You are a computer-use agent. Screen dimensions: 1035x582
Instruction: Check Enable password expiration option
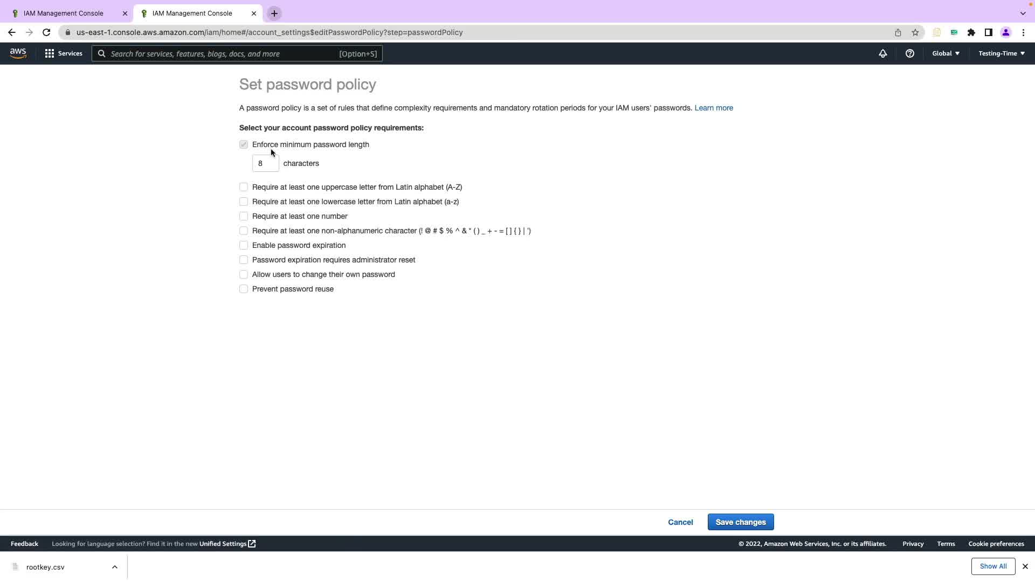click(x=244, y=245)
